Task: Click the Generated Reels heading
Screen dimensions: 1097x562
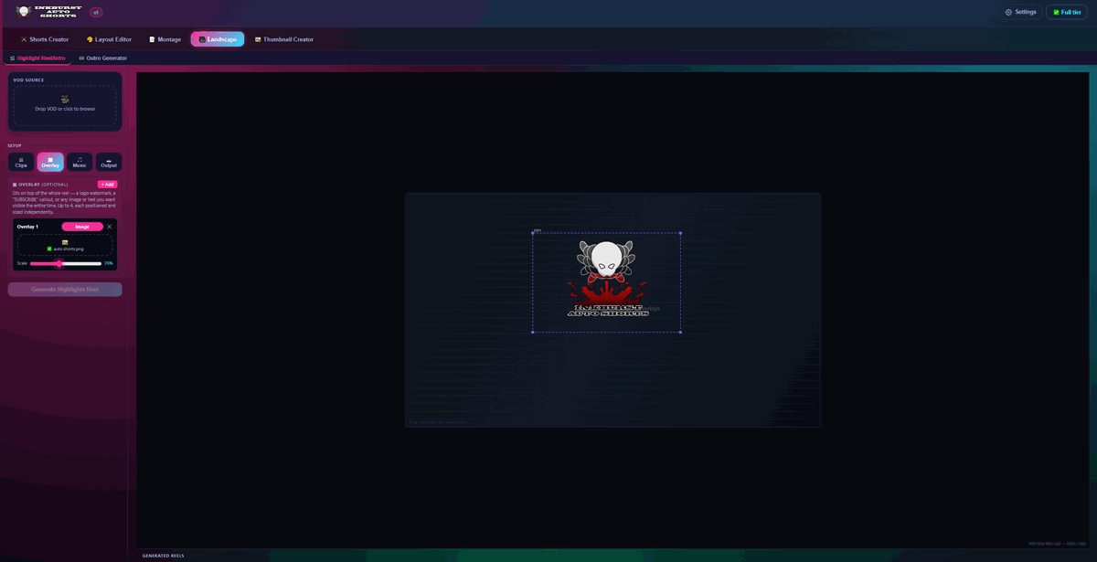Action: (164, 556)
